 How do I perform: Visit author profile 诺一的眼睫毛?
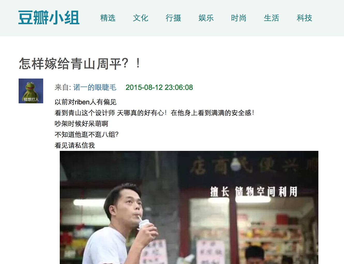point(95,87)
